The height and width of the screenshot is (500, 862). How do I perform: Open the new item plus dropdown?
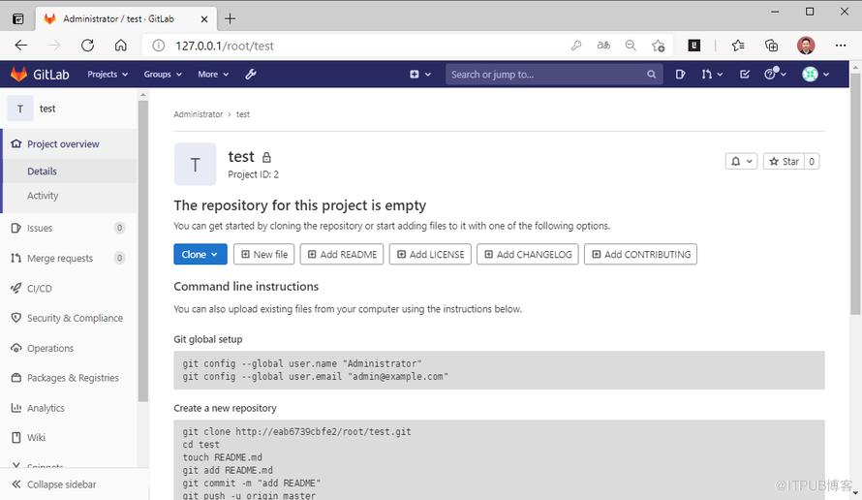pyautogui.click(x=420, y=75)
